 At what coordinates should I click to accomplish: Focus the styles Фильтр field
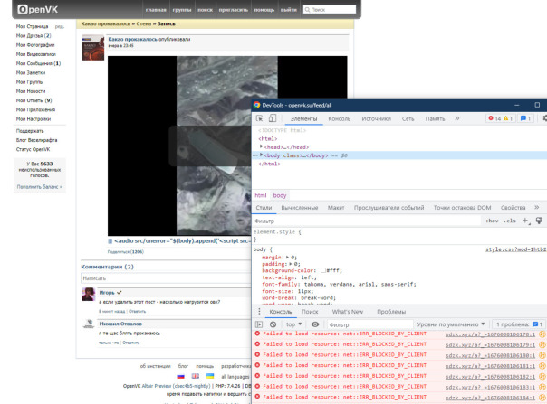[x=366, y=221]
